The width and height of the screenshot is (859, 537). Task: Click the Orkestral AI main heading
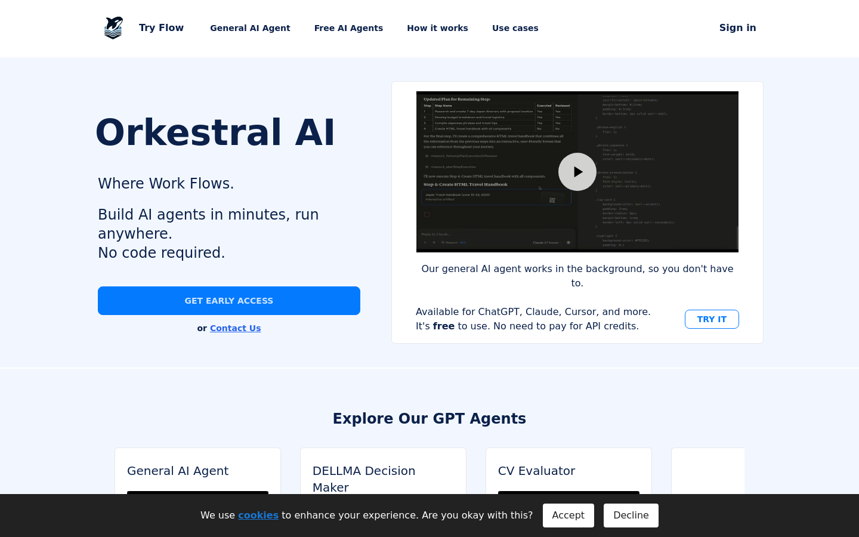click(215, 132)
